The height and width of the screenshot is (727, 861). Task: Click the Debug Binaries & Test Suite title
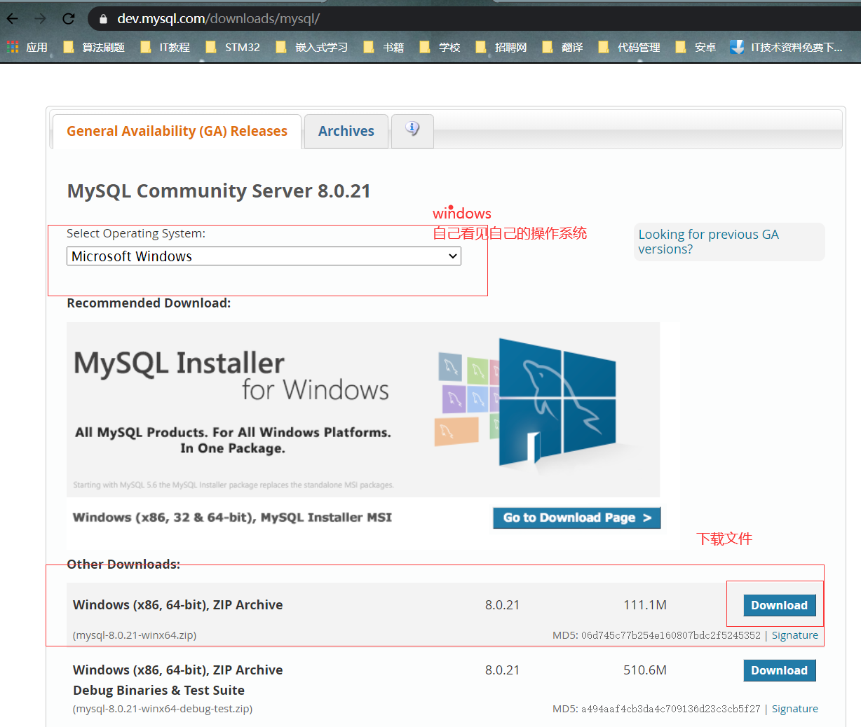(158, 691)
